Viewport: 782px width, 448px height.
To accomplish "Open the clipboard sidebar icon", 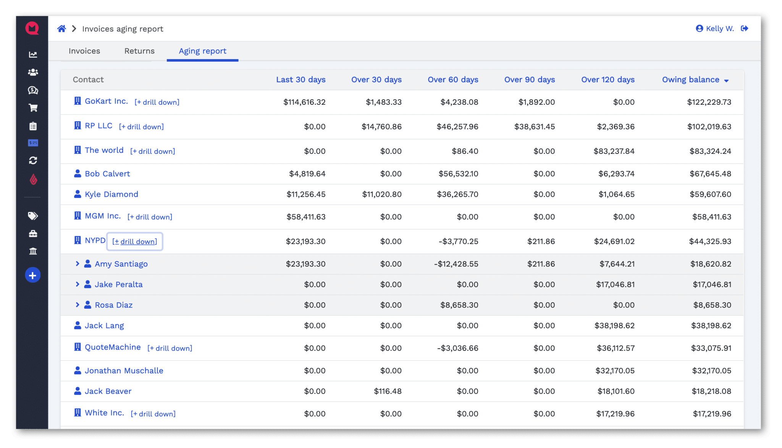I will [x=33, y=126].
